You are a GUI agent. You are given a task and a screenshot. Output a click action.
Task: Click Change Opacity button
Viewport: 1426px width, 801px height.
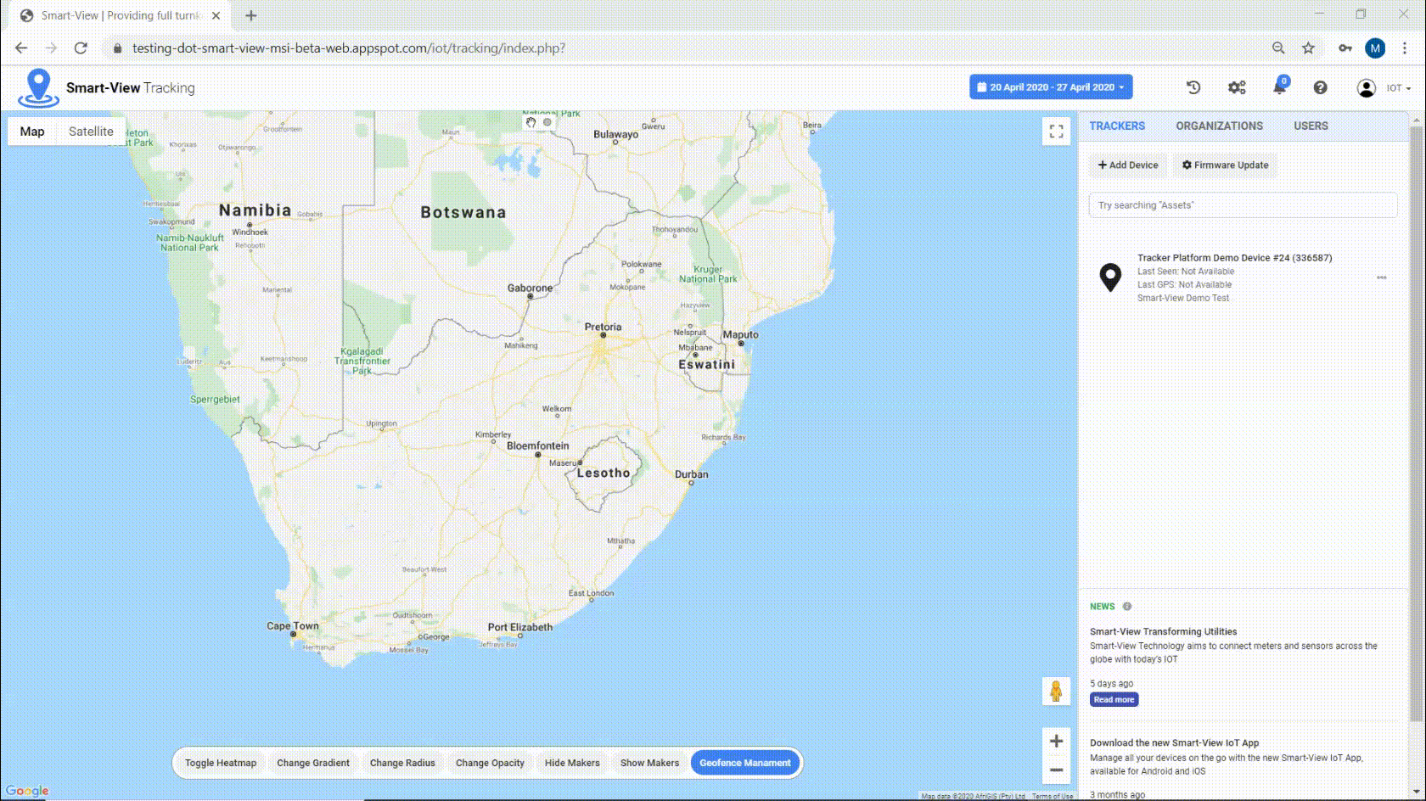coord(490,763)
